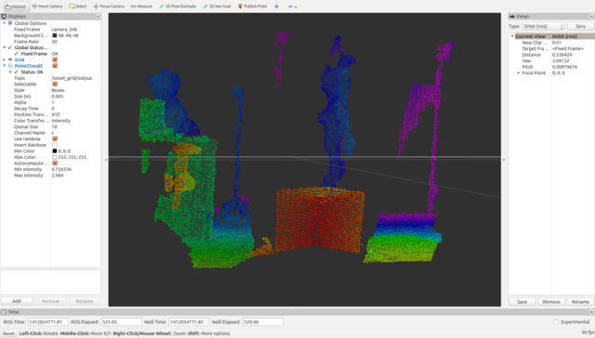Check the Experimental option
The width and height of the screenshot is (595, 338).
point(556,322)
